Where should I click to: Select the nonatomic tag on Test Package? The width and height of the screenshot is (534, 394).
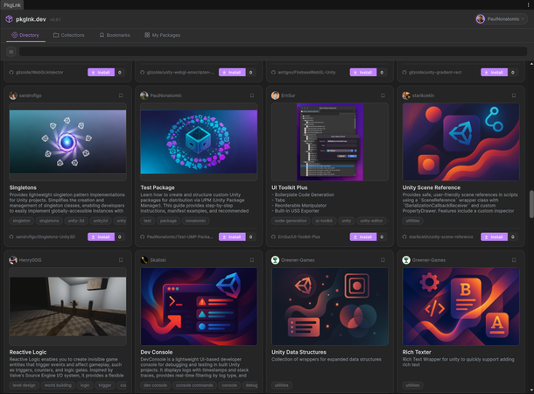click(196, 221)
